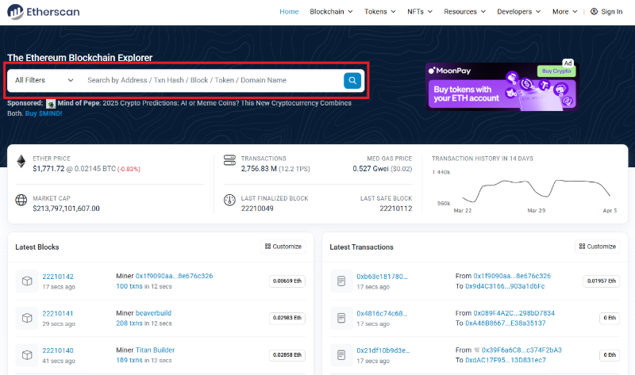View the 100 txns link
This screenshot has width=635, height=375.
pyautogui.click(x=129, y=286)
